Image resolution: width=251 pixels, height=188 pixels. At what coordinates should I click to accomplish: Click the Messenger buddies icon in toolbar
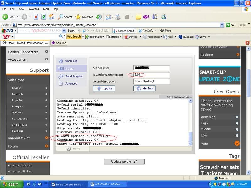[x=163, y=17]
